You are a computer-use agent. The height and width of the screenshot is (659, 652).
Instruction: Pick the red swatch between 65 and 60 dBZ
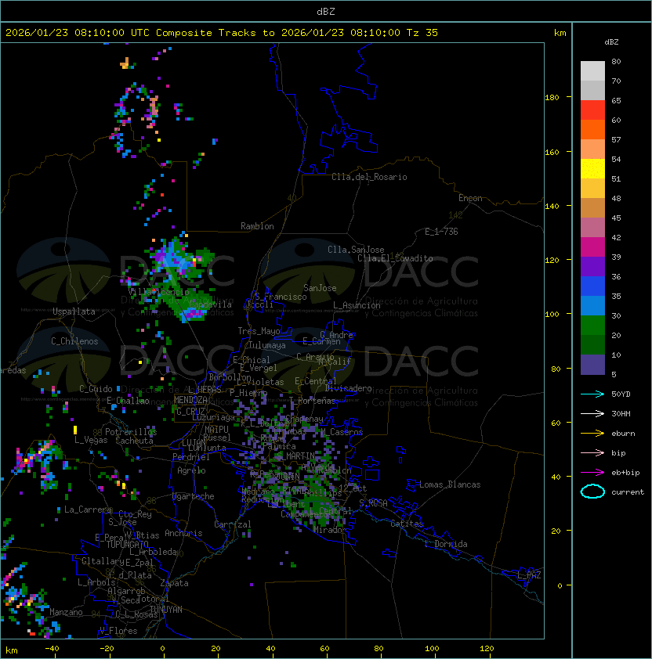[x=592, y=110]
